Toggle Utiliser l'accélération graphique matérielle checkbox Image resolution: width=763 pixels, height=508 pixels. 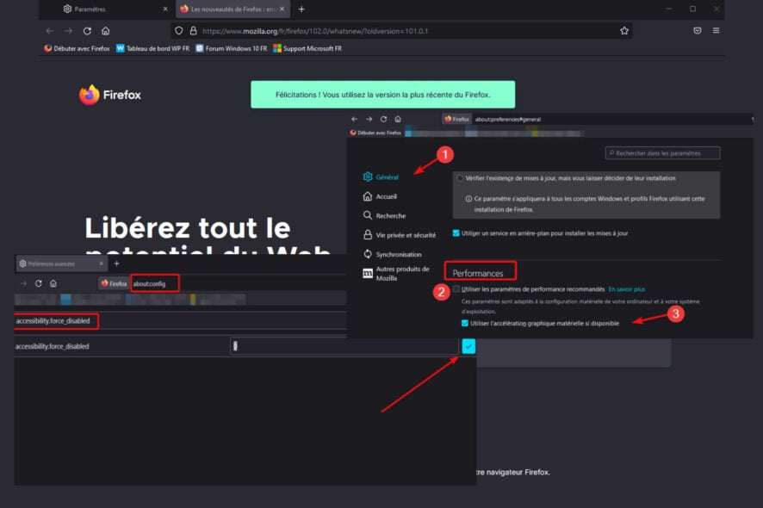(465, 323)
